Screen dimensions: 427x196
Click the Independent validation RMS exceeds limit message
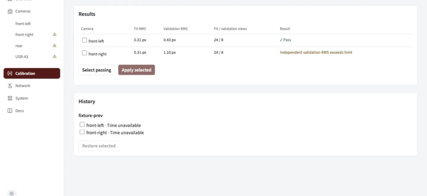click(316, 53)
